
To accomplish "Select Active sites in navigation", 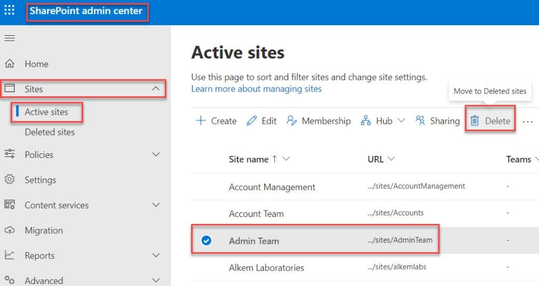I will point(46,112).
